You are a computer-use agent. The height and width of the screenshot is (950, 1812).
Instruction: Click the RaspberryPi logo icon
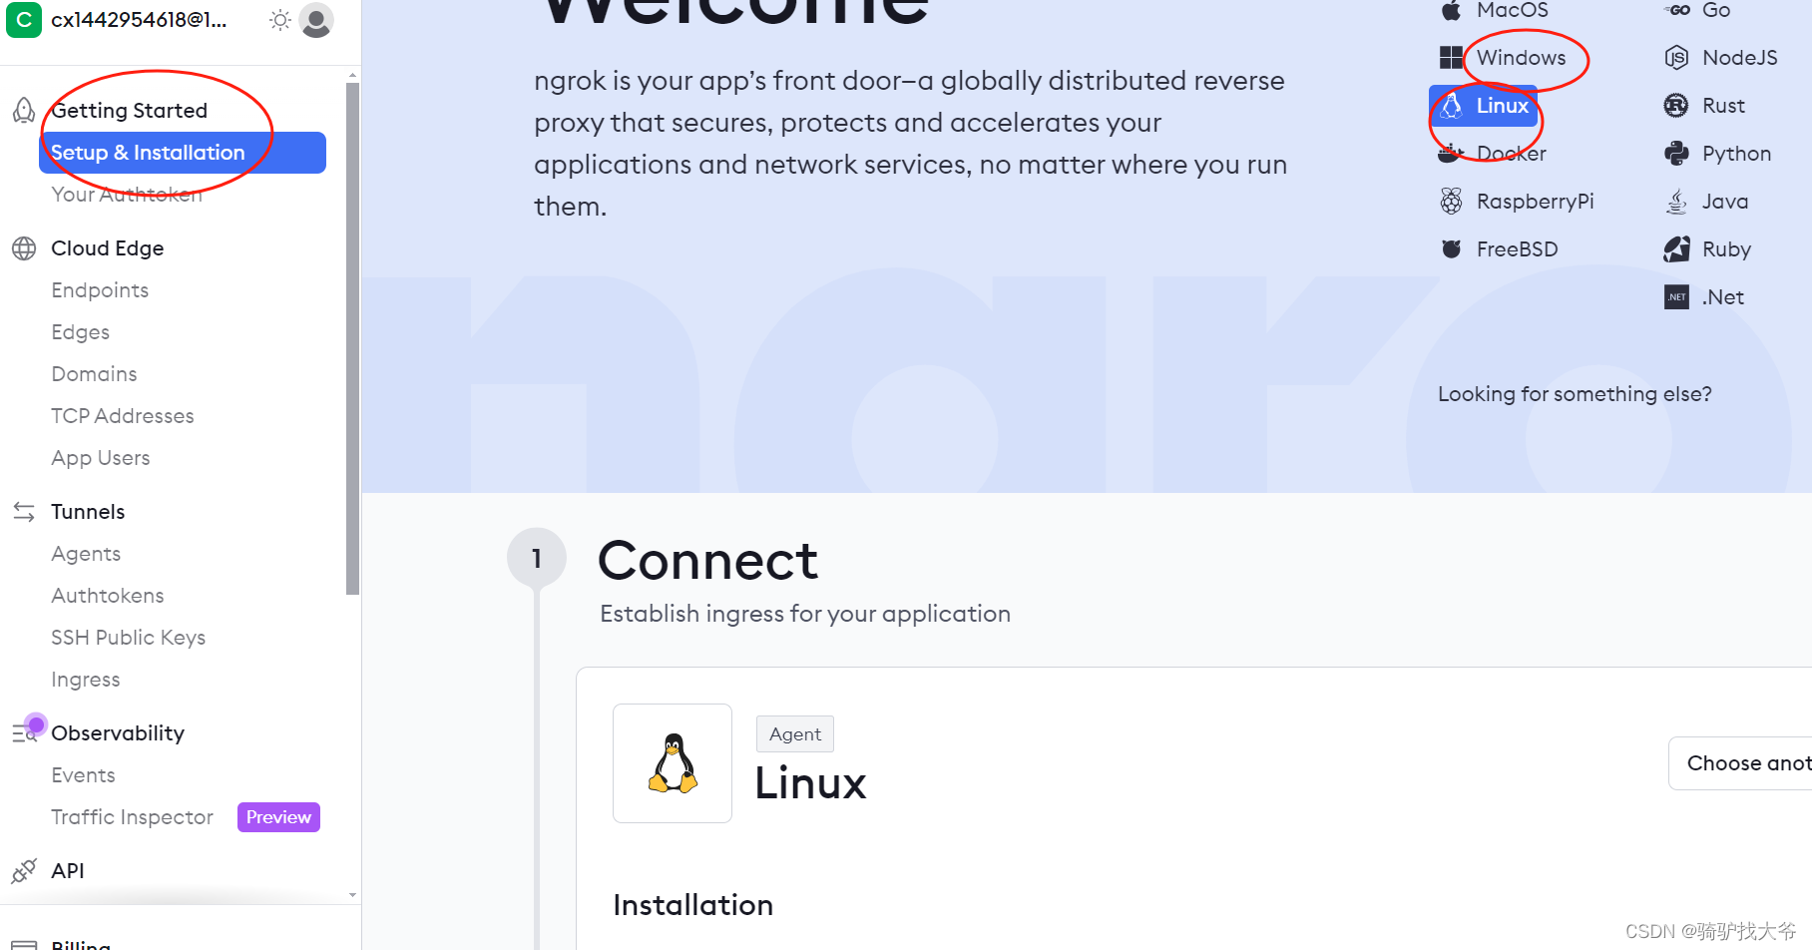pyautogui.click(x=1452, y=202)
